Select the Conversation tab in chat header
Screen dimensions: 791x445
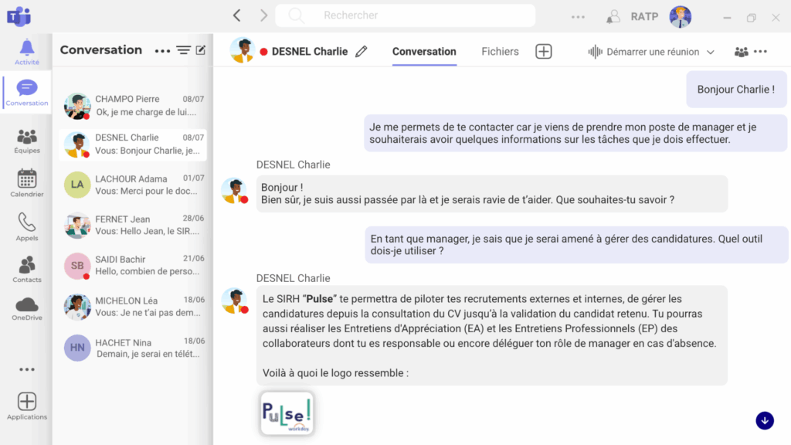click(424, 52)
